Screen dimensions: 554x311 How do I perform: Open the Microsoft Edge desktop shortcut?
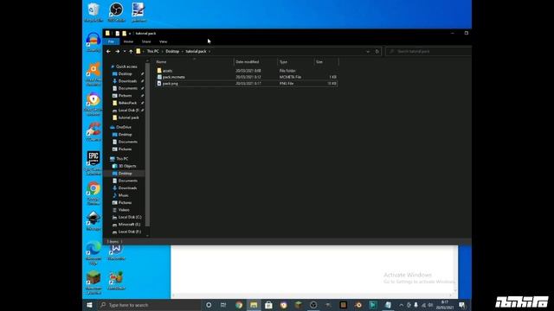point(93,253)
